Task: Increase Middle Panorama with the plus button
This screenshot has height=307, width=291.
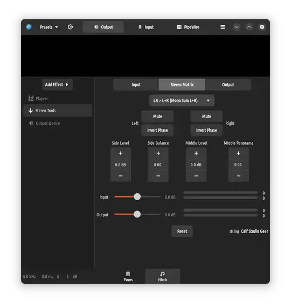Action: coord(238,153)
